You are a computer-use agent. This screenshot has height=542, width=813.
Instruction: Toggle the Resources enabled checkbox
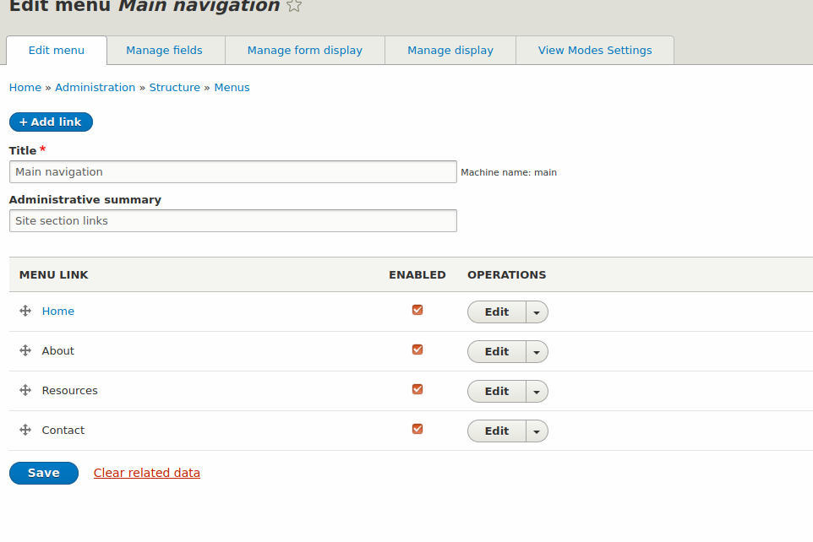click(x=417, y=389)
